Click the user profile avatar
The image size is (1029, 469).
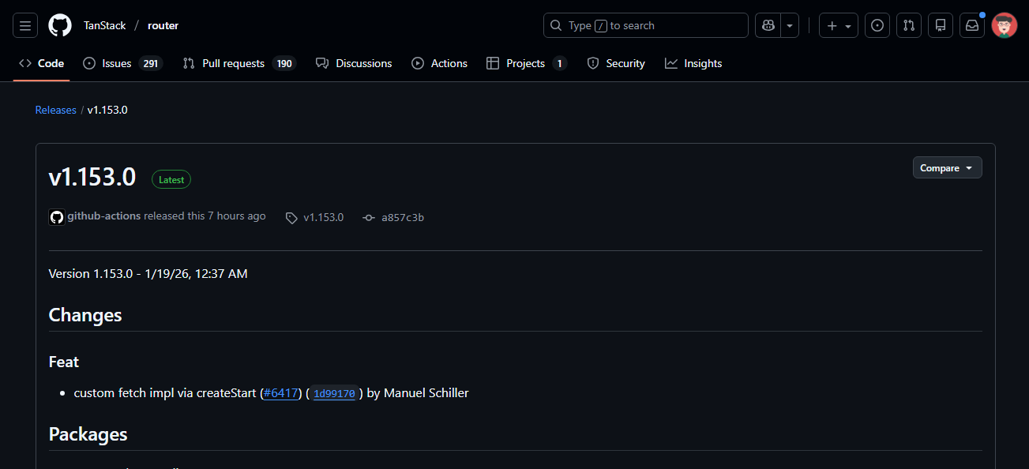[1005, 25]
